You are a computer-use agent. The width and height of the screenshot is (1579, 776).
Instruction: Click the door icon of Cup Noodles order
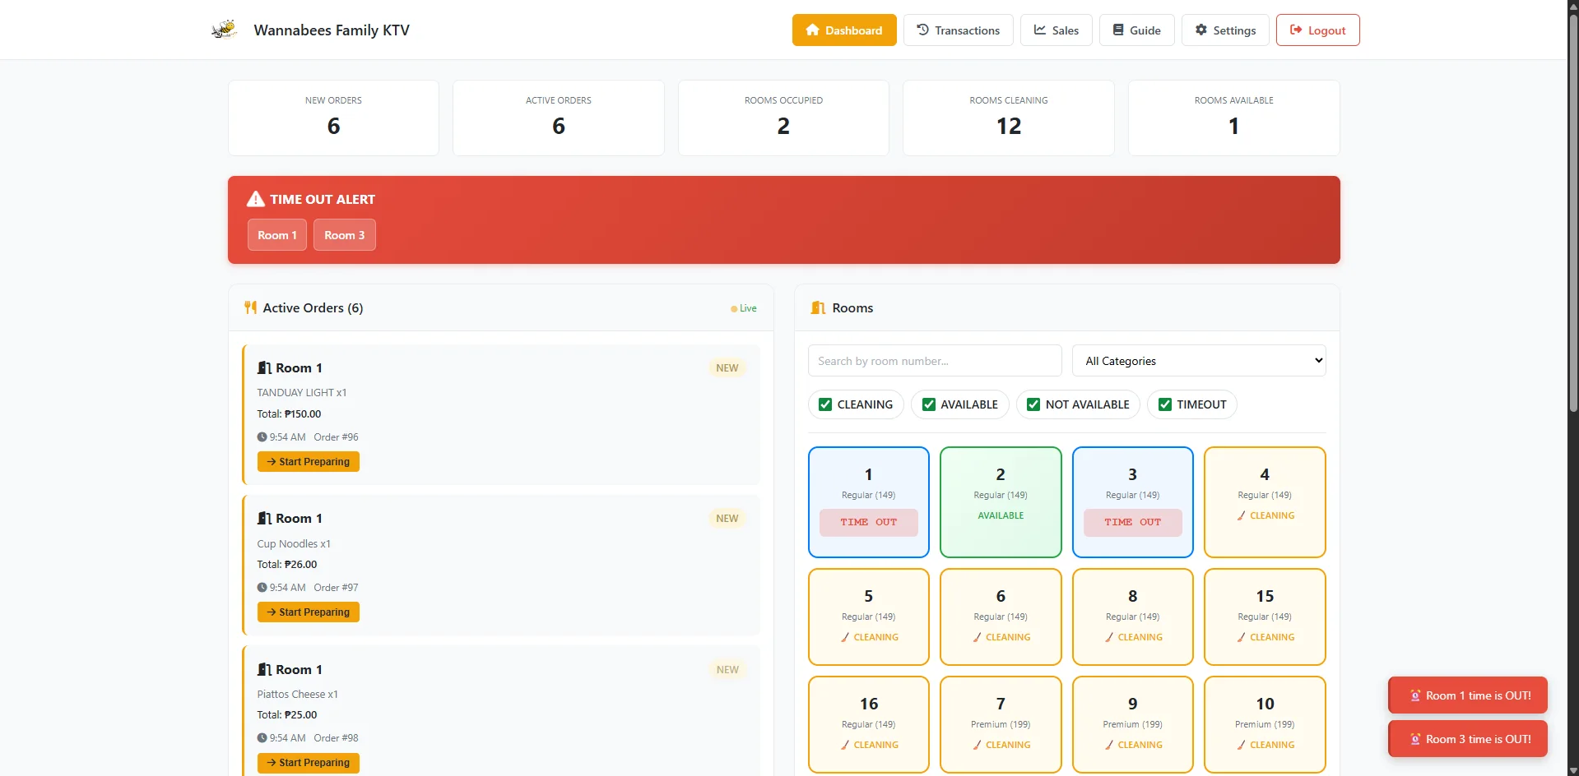pyautogui.click(x=264, y=518)
